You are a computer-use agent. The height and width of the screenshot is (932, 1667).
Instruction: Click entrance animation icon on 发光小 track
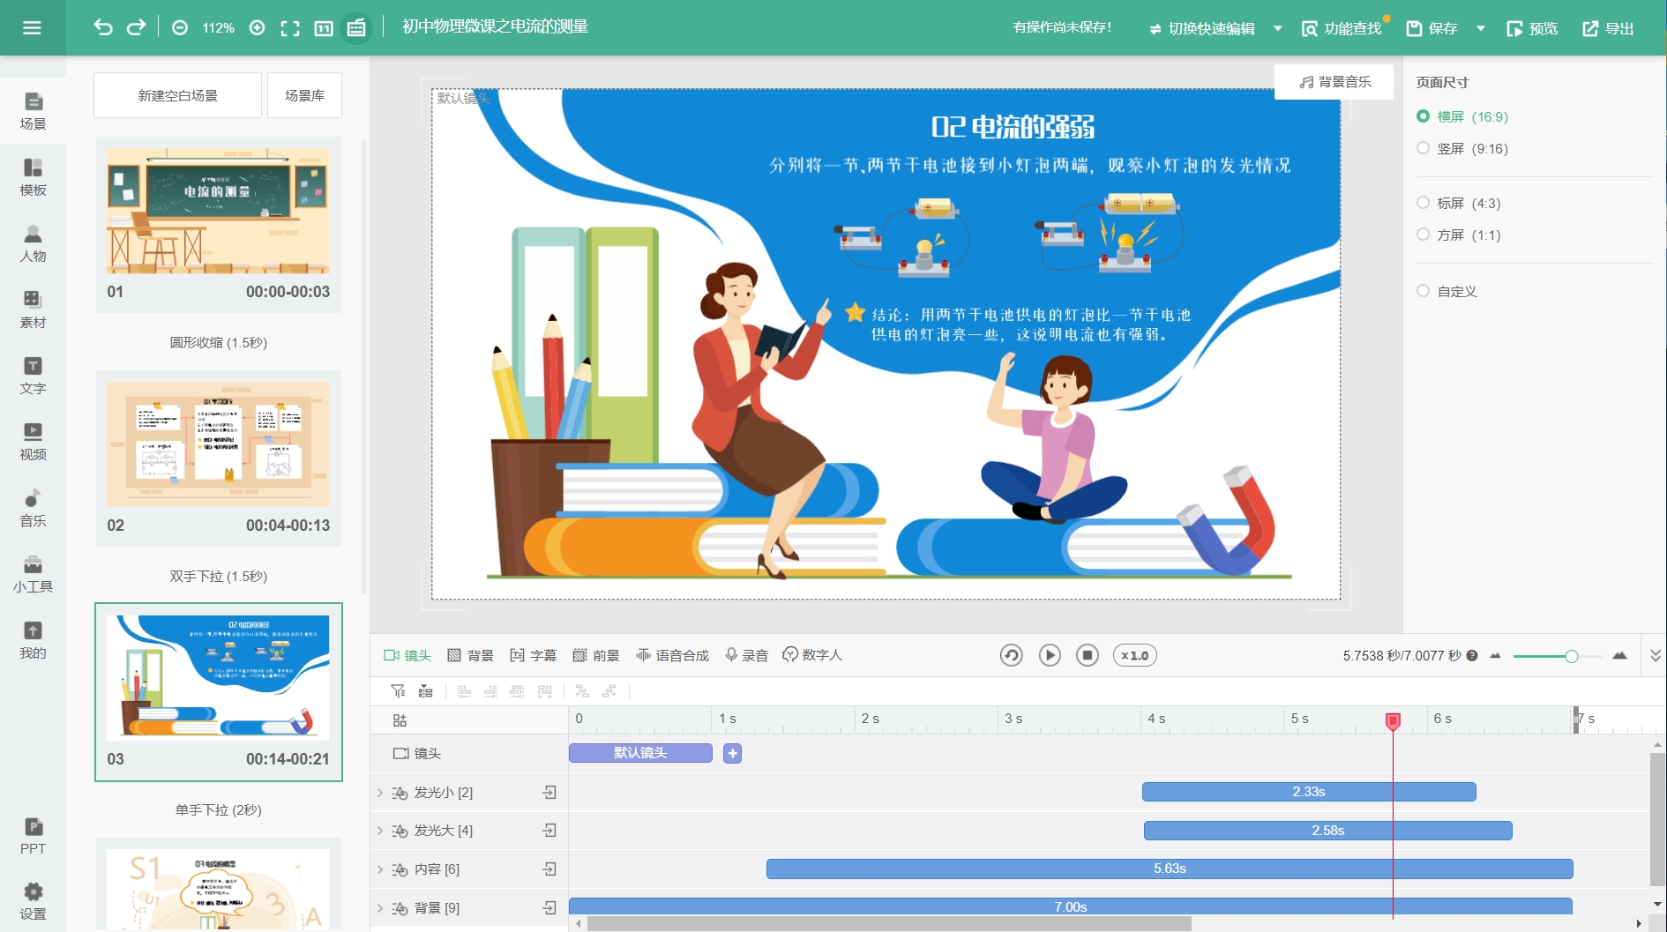pyautogui.click(x=549, y=792)
